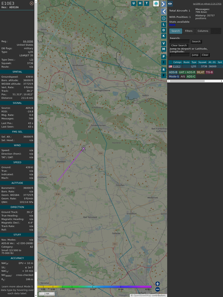Zoom in the map with plus icon

point(158,284)
